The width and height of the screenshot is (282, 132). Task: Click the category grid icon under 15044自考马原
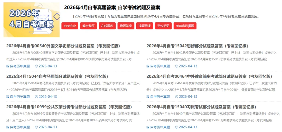click(8, 97)
